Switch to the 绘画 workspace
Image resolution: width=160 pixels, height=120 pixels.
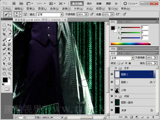pyautogui.click(x=99, y=3)
